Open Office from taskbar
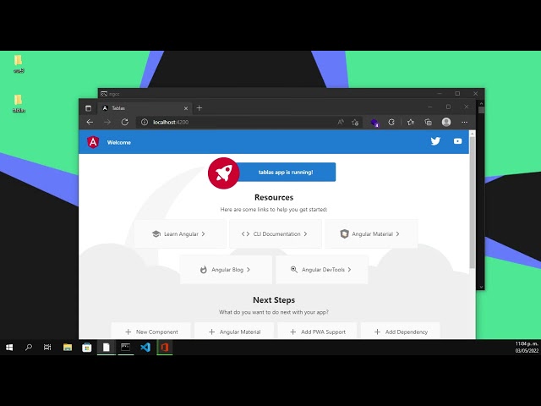This screenshot has height=406, width=541. (165, 348)
